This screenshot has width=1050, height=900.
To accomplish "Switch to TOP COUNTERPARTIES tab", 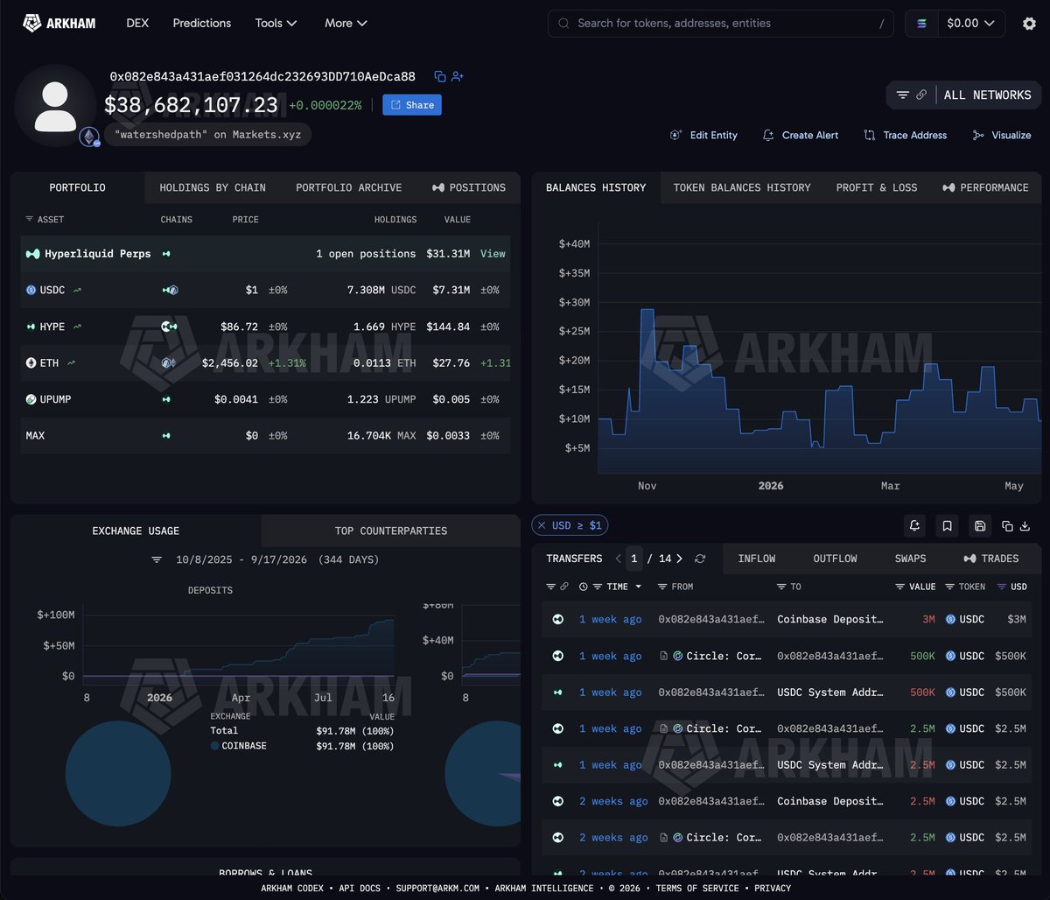I will point(391,531).
